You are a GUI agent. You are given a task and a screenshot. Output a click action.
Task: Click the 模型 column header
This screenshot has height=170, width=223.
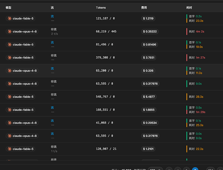pos(8,7)
